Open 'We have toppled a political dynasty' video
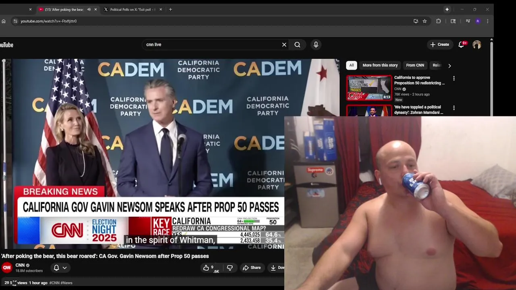The image size is (516, 290). [x=418, y=110]
